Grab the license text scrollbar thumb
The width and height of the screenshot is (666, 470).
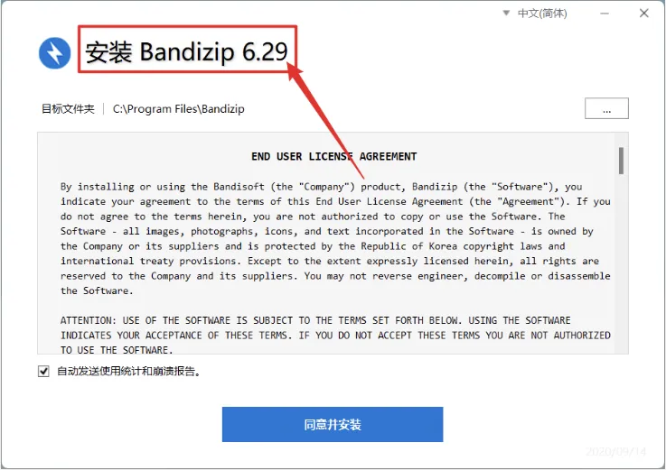[x=621, y=161]
